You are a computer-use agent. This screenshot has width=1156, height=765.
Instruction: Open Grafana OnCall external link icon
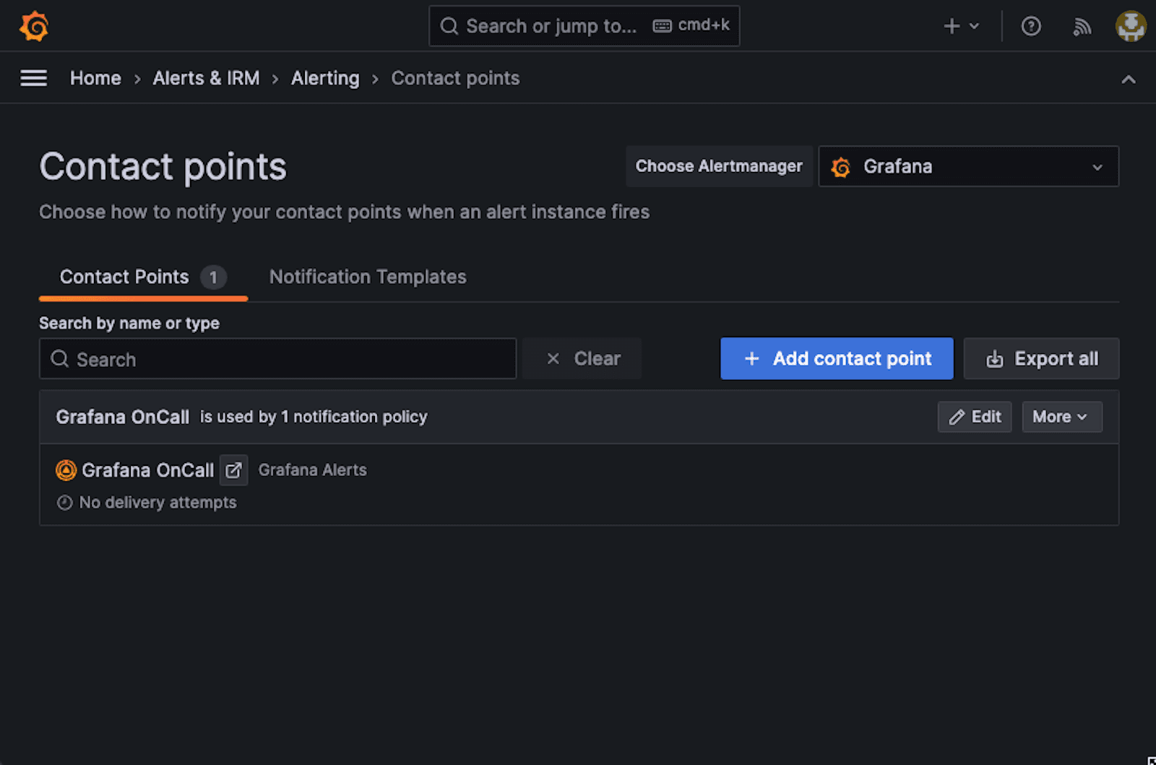point(233,470)
